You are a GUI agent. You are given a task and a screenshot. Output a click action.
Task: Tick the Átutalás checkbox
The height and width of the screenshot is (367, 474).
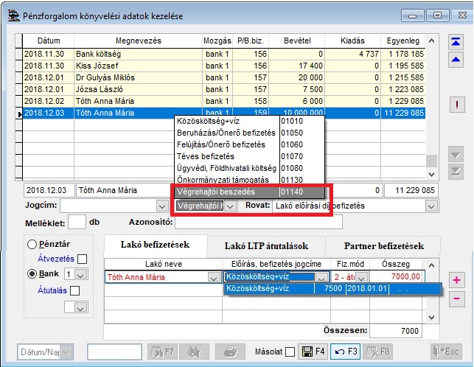tap(74, 291)
